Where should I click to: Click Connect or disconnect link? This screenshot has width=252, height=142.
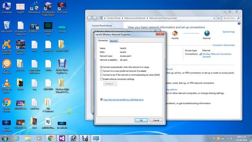pyautogui.click(x=224, y=45)
